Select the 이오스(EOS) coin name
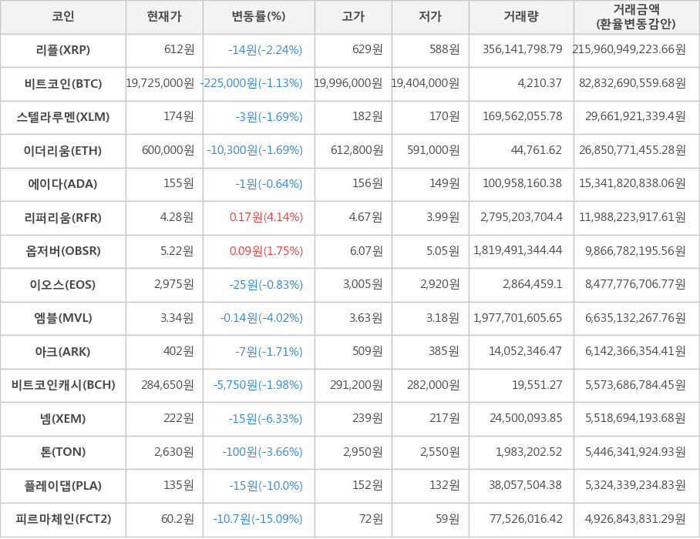Image resolution: width=700 pixels, height=539 pixels. pos(63,285)
